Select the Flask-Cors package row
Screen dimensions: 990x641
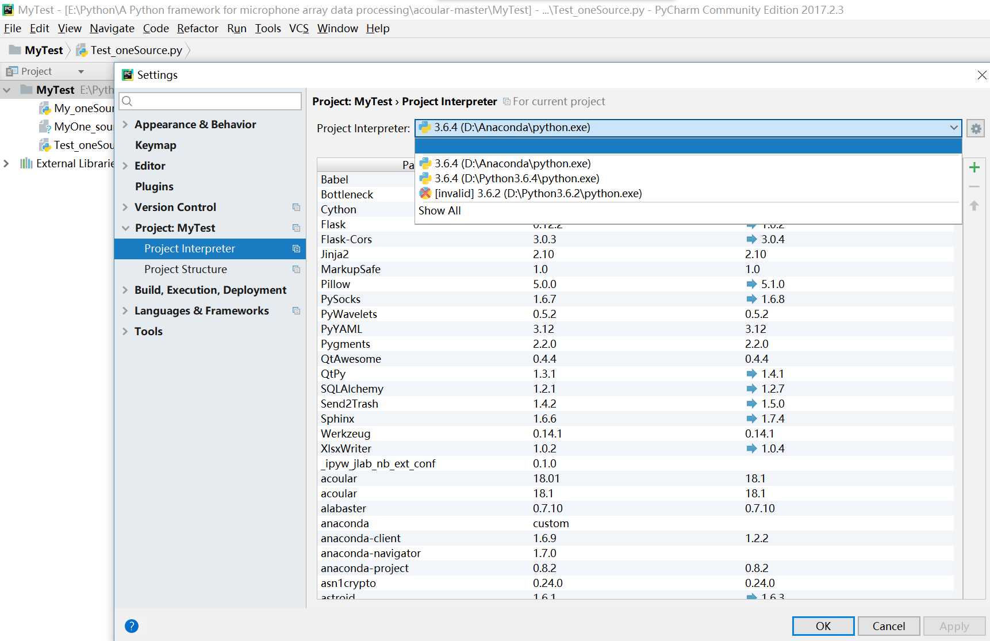[635, 239]
